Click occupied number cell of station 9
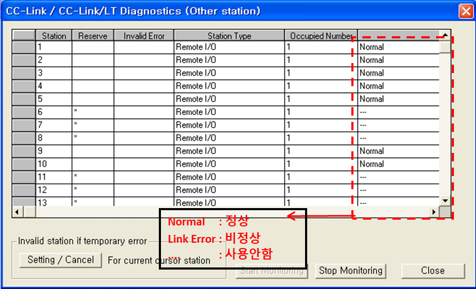The image size is (476, 289). coord(321,152)
